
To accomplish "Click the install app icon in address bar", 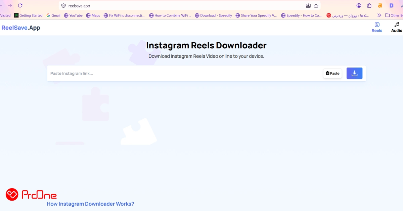I will [308, 6].
